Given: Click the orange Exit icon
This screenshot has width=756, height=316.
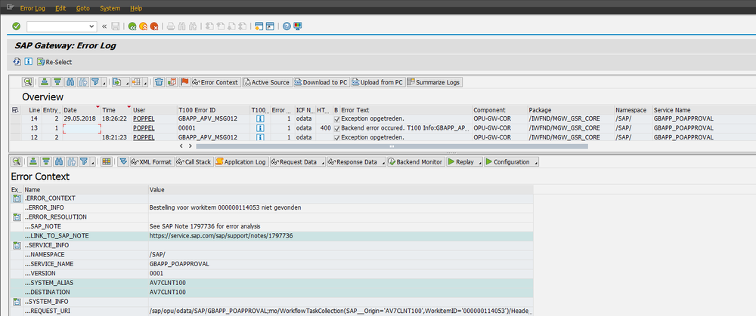Looking at the screenshot, I should click(x=143, y=26).
